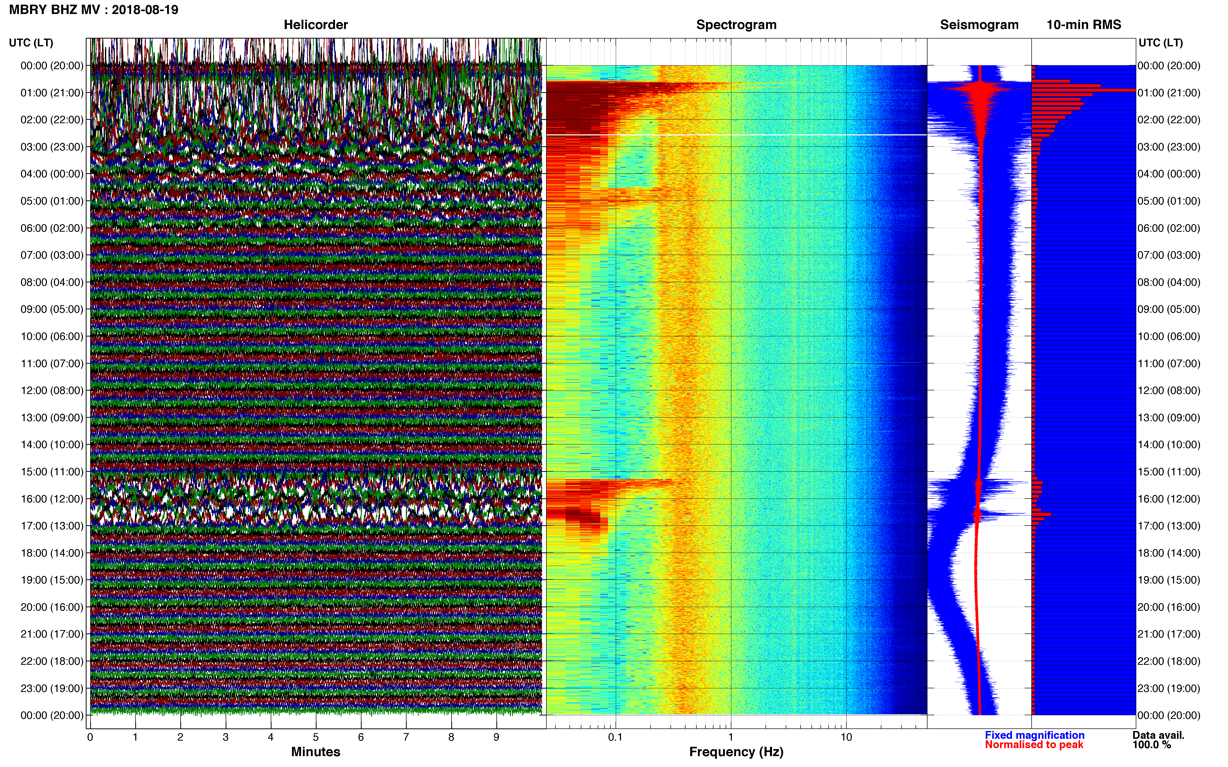Click the '0.1' frequency axis tick
Image resolution: width=1228 pixels, height=767 pixels.
615,737
